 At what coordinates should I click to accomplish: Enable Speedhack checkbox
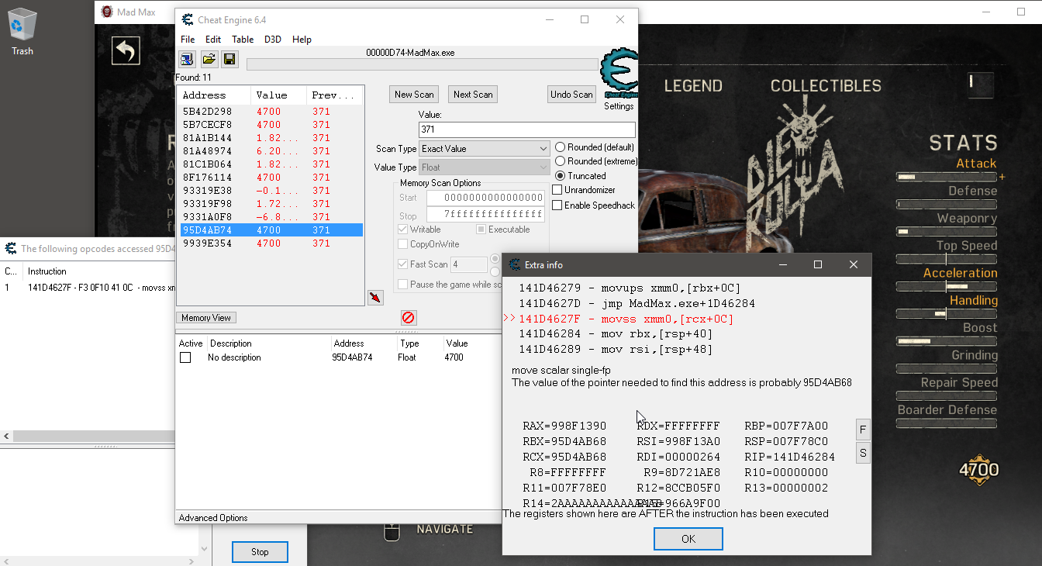(x=557, y=205)
